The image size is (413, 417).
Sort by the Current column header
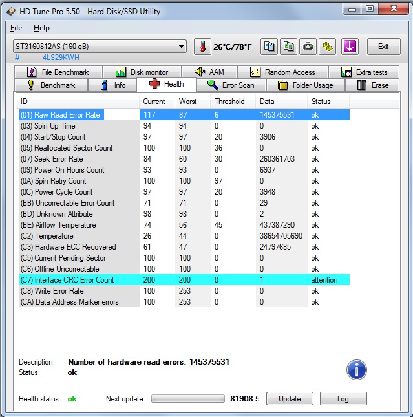point(157,102)
